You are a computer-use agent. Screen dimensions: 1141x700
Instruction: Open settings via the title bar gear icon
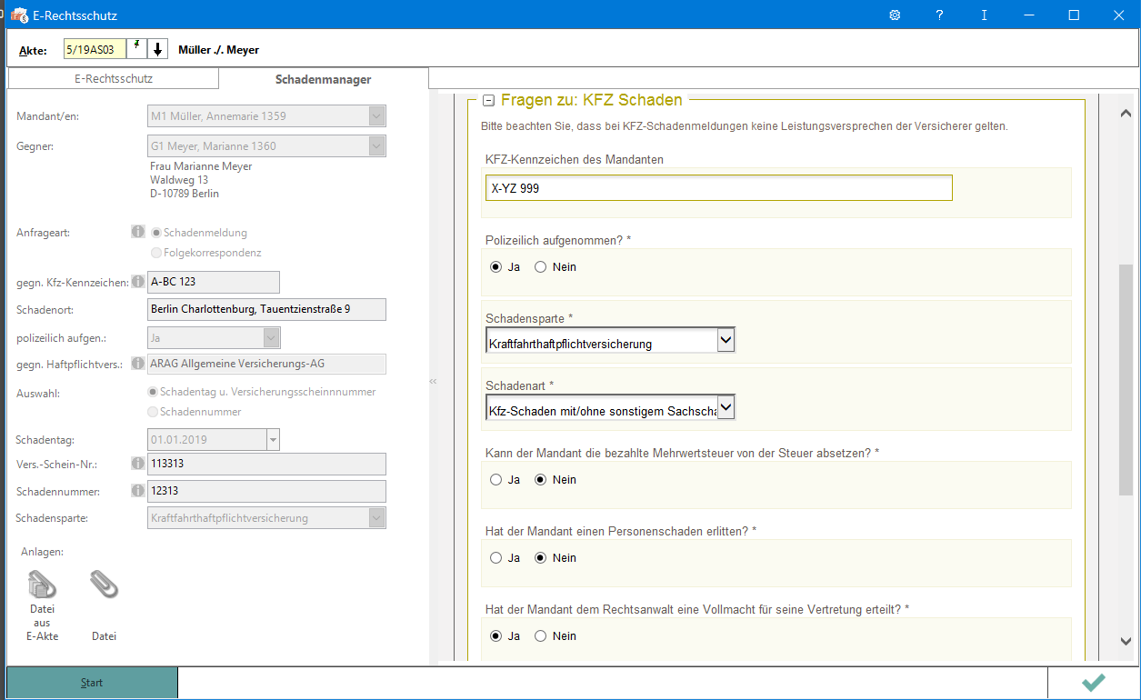pos(895,15)
